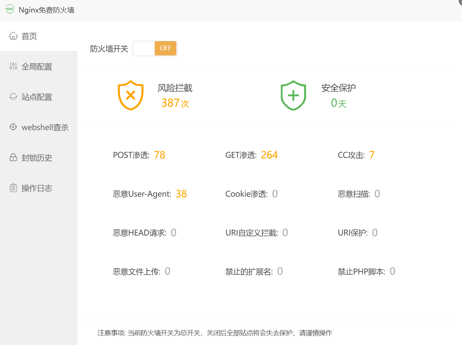Click the green shield plus icon
Screen dimensions: 462x345
click(x=293, y=95)
